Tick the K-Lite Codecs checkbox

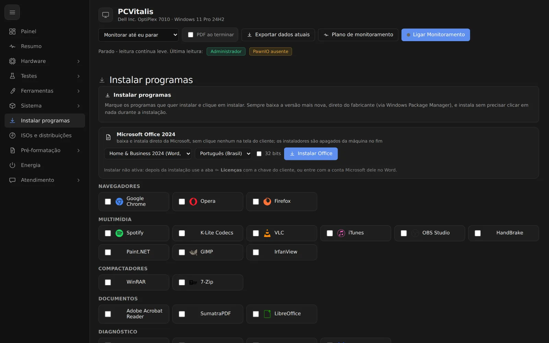[182, 233]
